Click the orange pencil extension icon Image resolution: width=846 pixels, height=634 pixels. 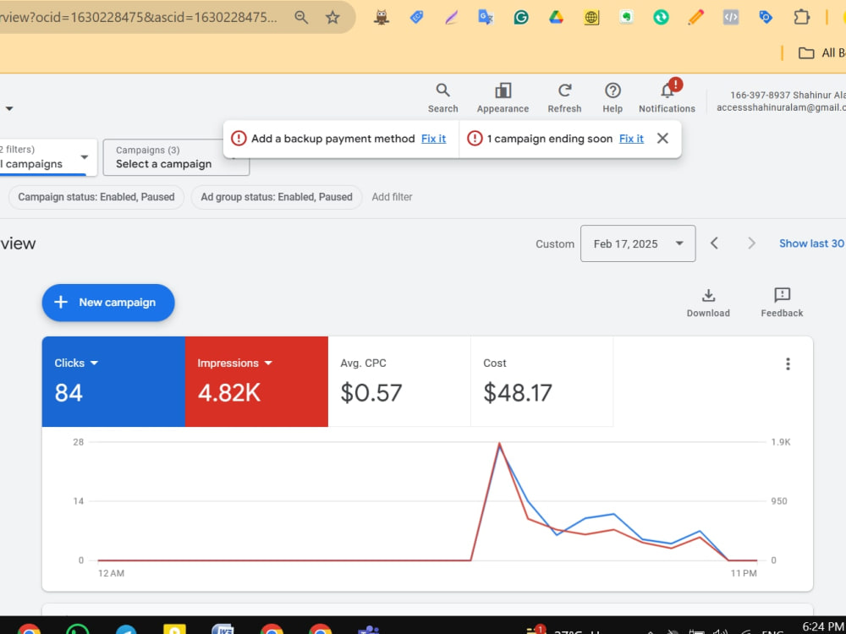tap(696, 17)
